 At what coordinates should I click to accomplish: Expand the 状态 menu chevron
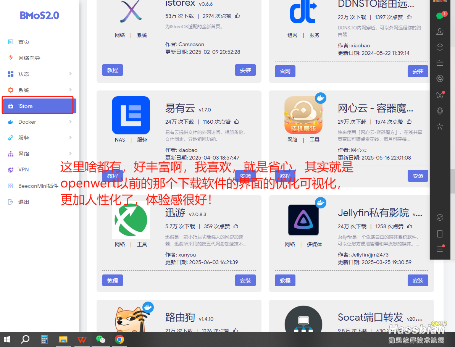tap(70, 74)
